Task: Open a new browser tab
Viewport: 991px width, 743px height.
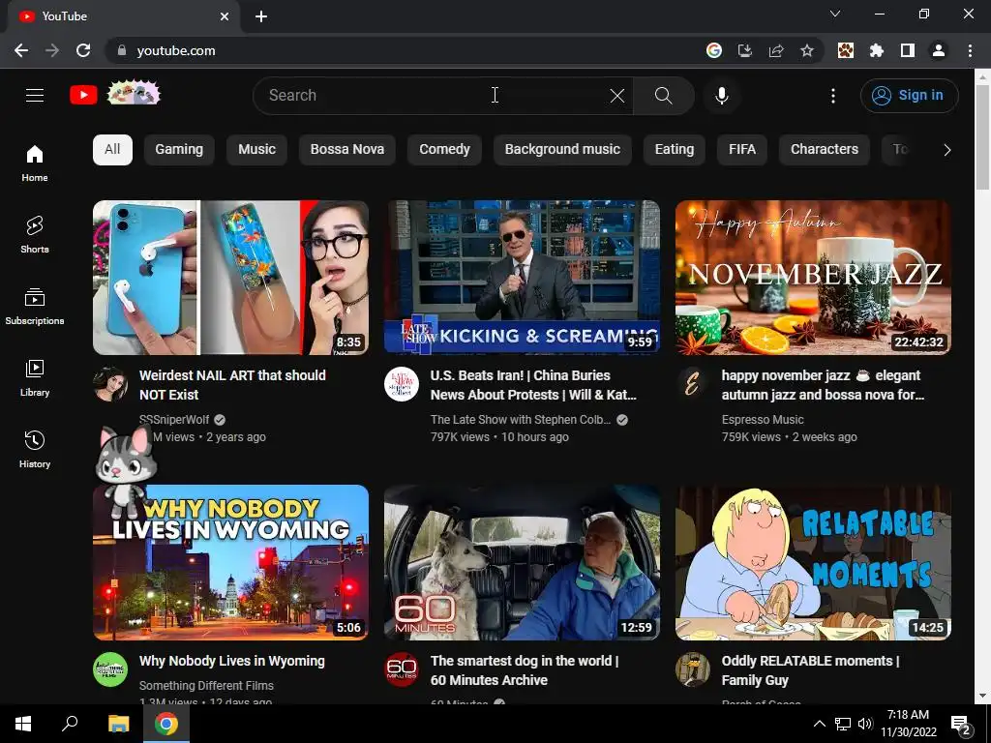Action: (261, 16)
